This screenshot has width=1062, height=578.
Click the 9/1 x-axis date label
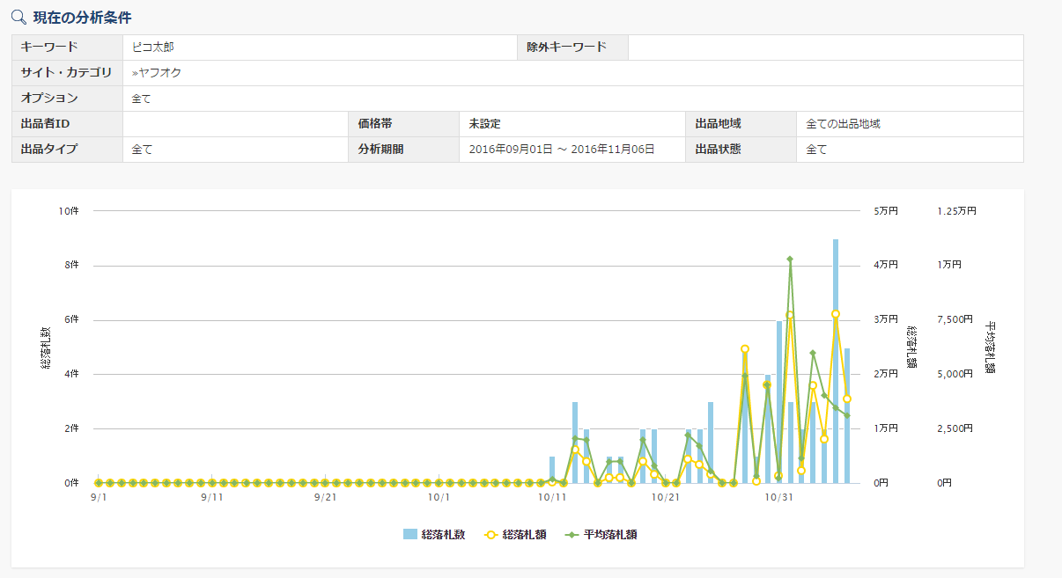99,497
